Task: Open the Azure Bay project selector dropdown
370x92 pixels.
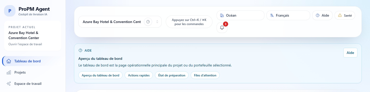Action: pyautogui.click(x=120, y=22)
